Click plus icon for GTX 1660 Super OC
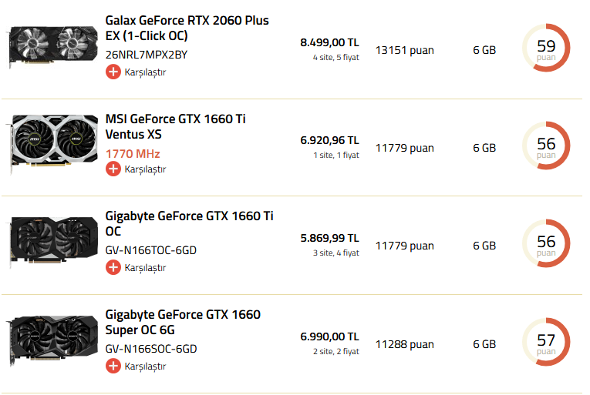 pyautogui.click(x=113, y=366)
